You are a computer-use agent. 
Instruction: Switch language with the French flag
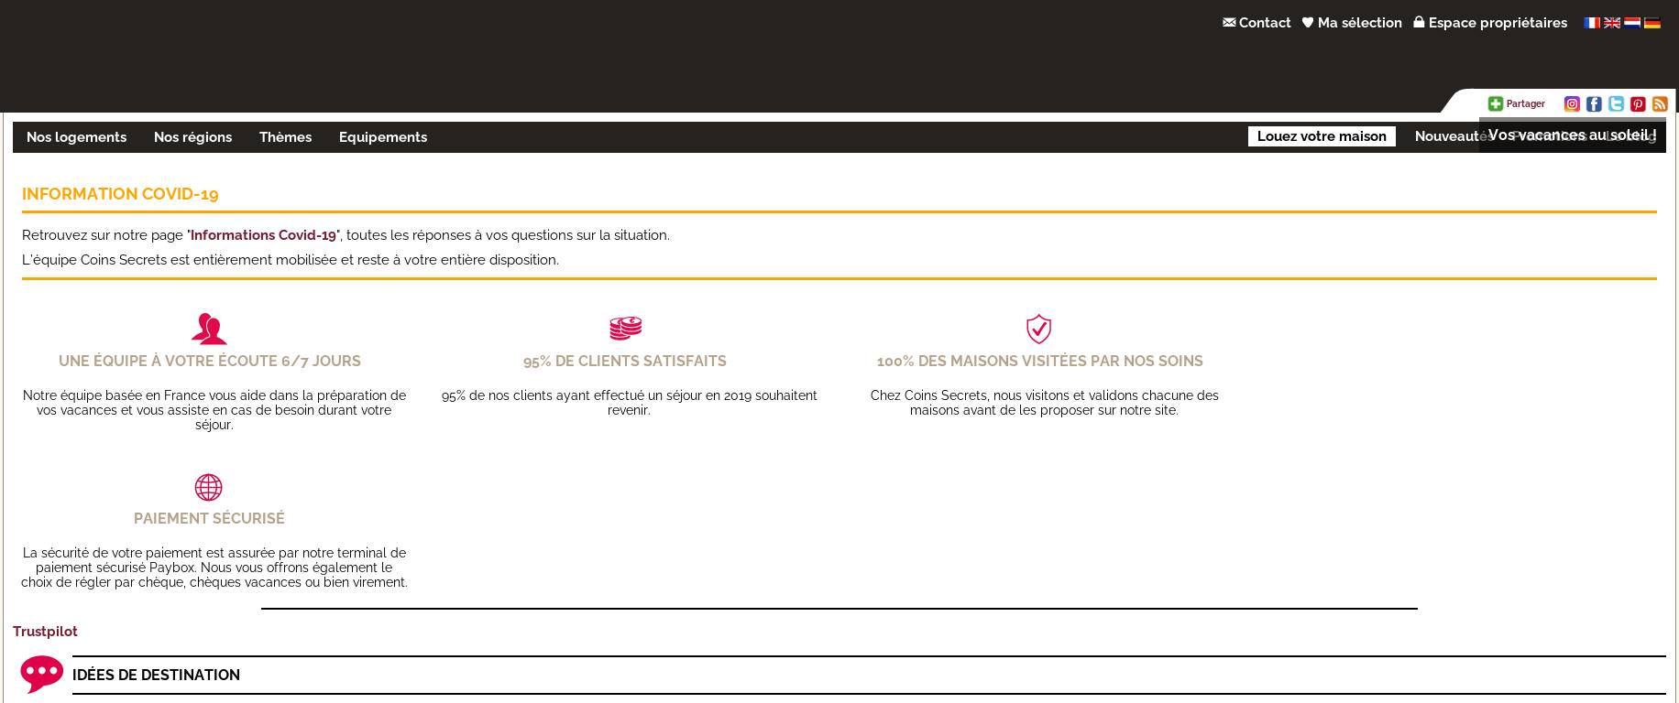[x=1592, y=23]
